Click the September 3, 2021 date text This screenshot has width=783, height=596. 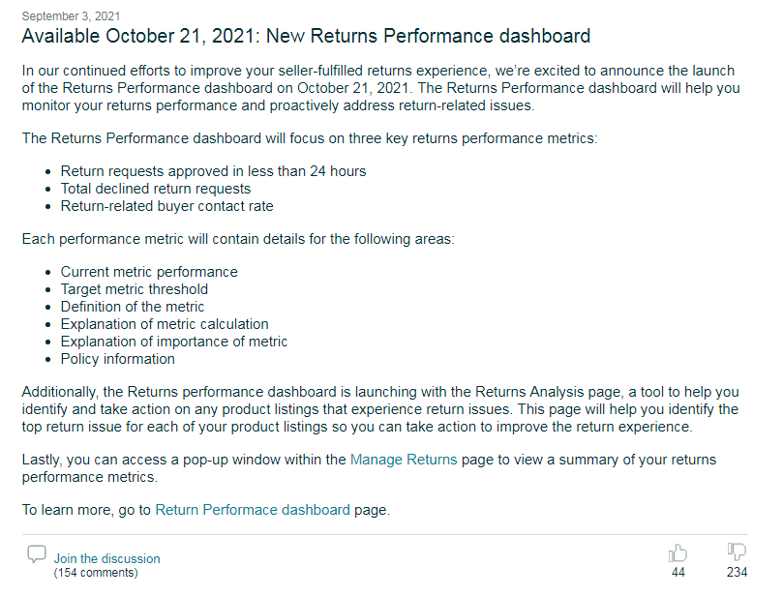(71, 16)
